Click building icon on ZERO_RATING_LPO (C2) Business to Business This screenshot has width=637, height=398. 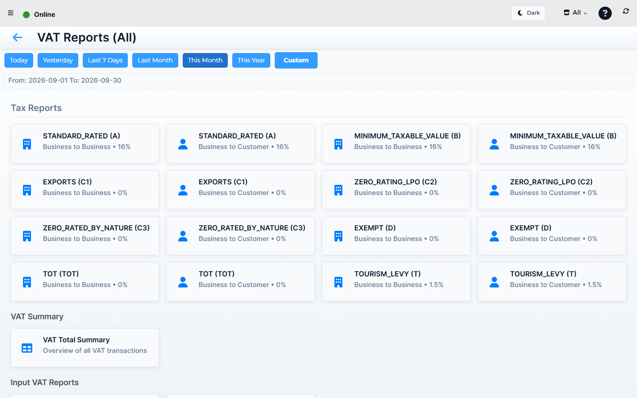(338, 190)
